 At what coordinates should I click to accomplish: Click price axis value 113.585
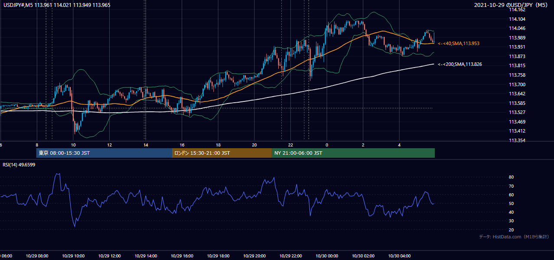(x=517, y=103)
